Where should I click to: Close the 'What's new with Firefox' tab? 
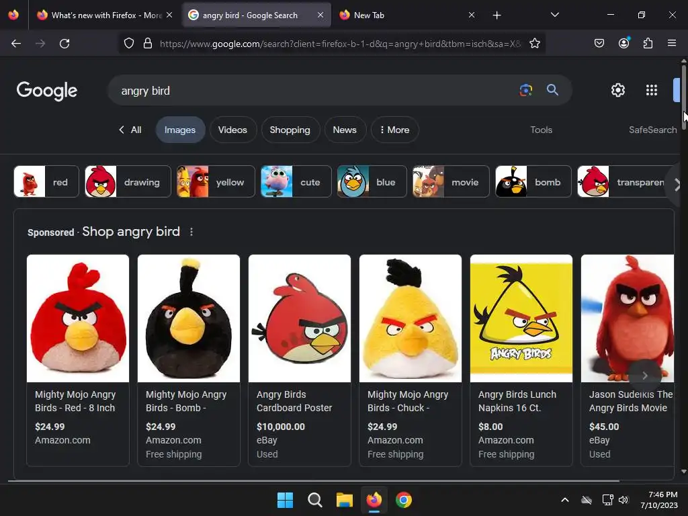pos(169,15)
